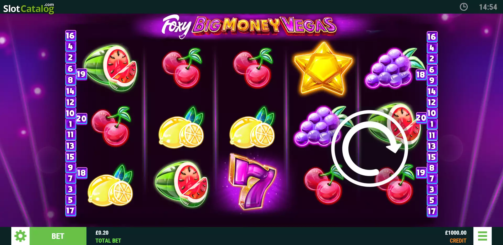The width and height of the screenshot is (503, 245).
Task: Click payline marker 19 on the left
Action: click(x=81, y=74)
